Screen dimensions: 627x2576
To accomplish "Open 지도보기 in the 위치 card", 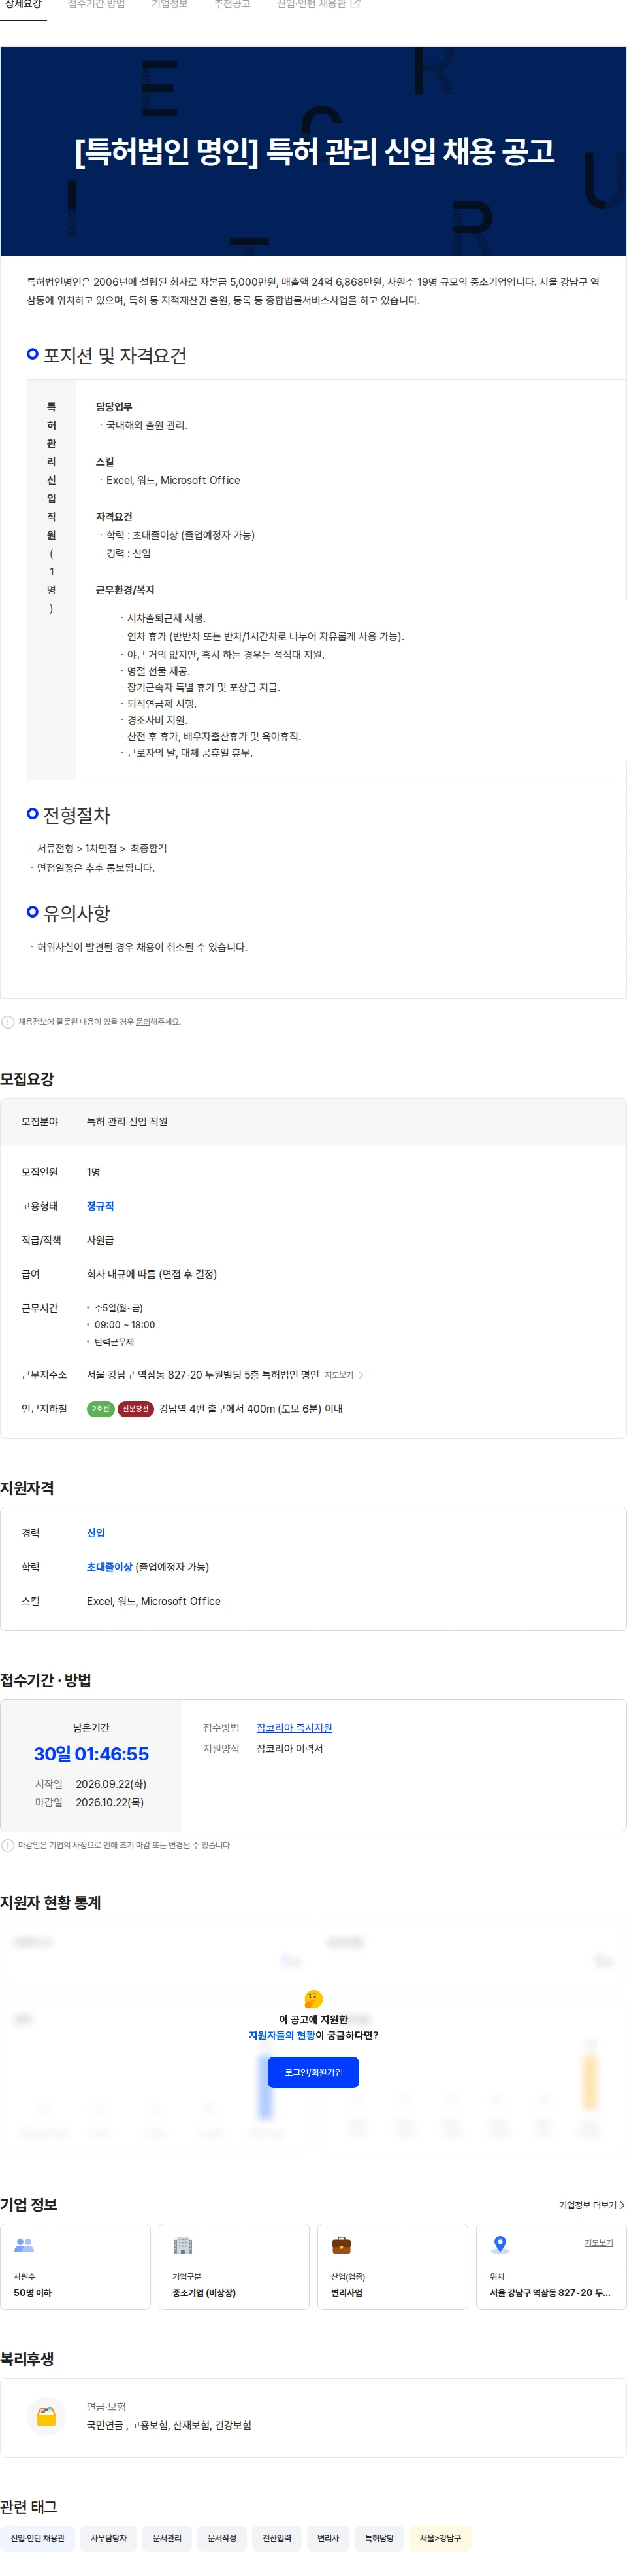I will (599, 2243).
